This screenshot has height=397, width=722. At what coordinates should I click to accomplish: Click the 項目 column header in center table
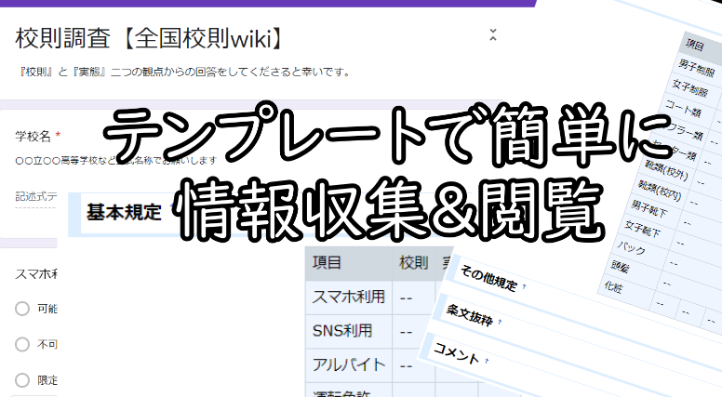[x=328, y=263]
